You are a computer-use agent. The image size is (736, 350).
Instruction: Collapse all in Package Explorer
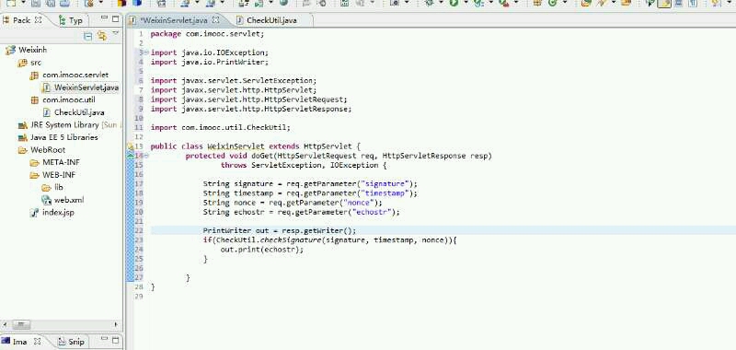[87, 36]
